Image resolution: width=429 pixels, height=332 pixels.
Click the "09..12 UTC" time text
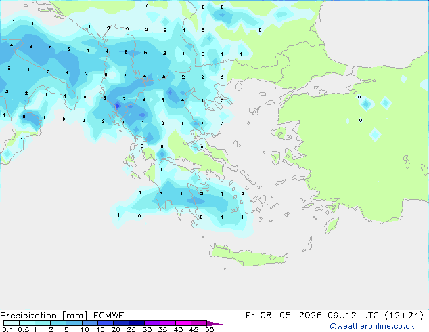(x=353, y=316)
